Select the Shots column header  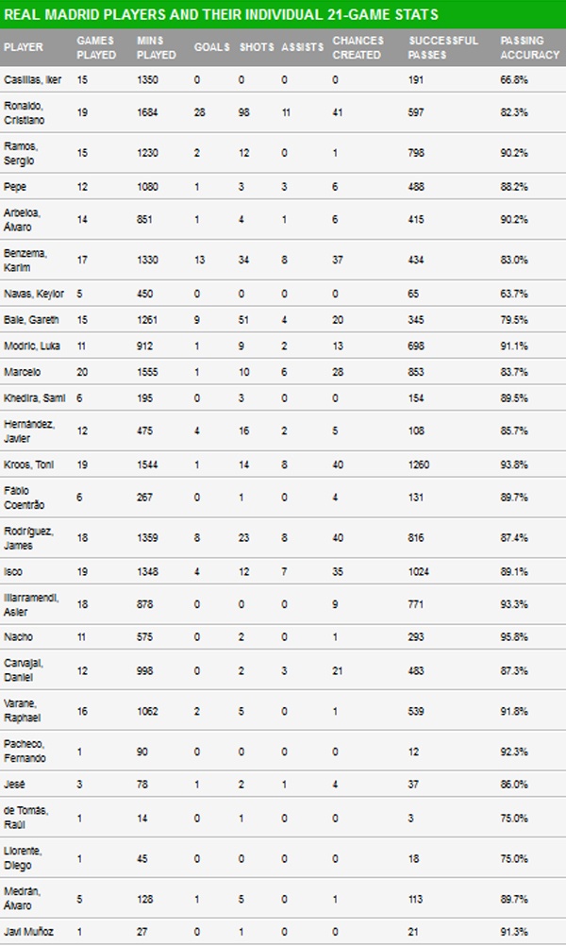pos(256,48)
